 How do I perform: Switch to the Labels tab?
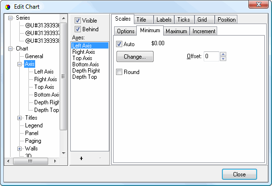click(164, 20)
